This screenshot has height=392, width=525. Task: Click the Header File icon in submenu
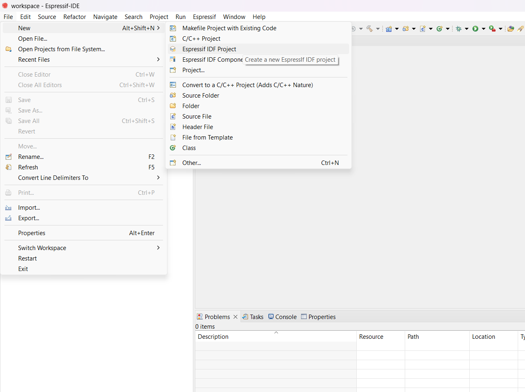[173, 127]
